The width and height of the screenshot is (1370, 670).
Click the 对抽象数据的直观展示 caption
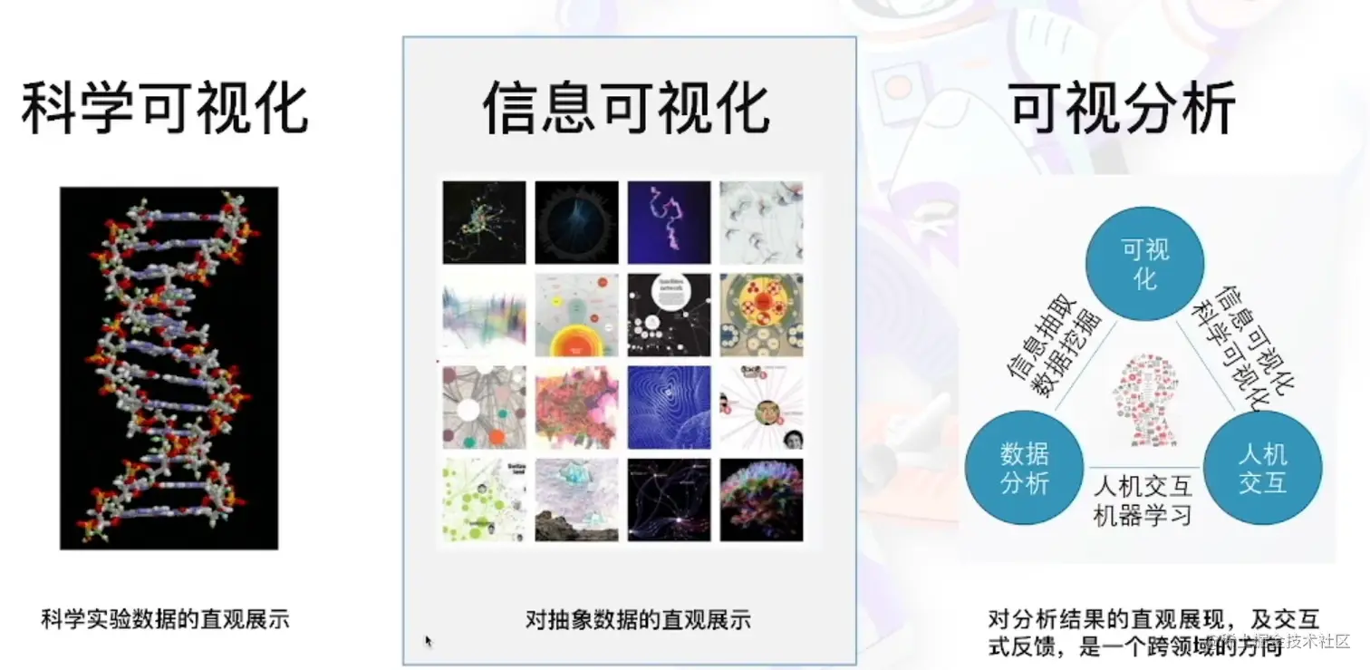pyautogui.click(x=638, y=621)
